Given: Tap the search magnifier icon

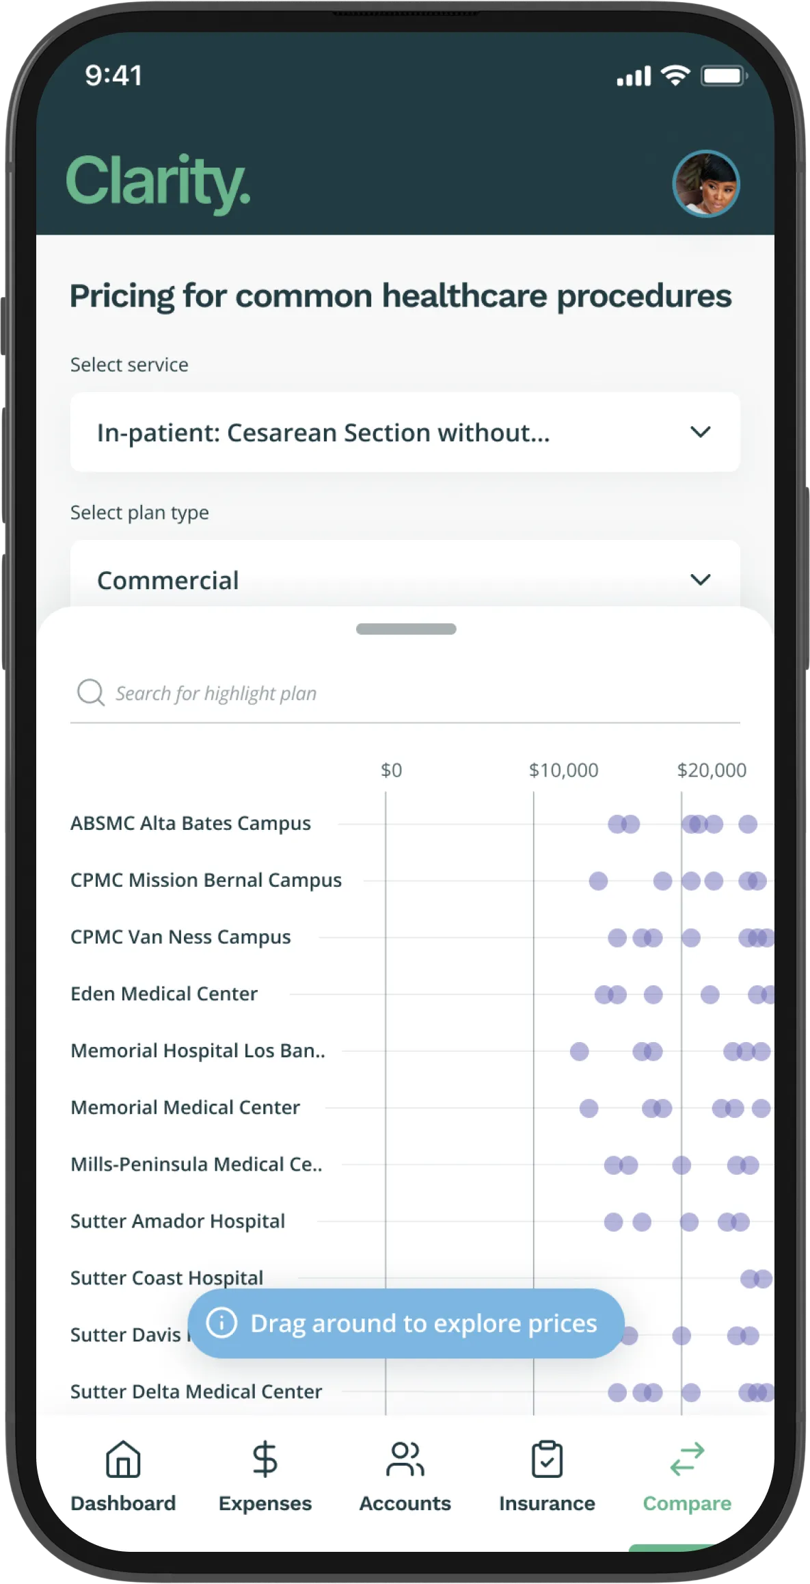Looking at the screenshot, I should [90, 692].
